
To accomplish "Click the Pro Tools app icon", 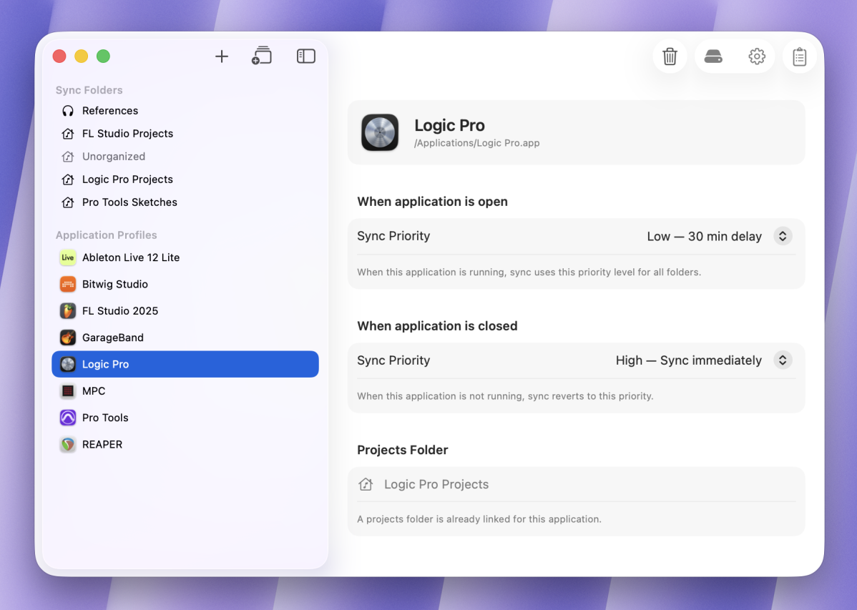I will click(x=68, y=418).
